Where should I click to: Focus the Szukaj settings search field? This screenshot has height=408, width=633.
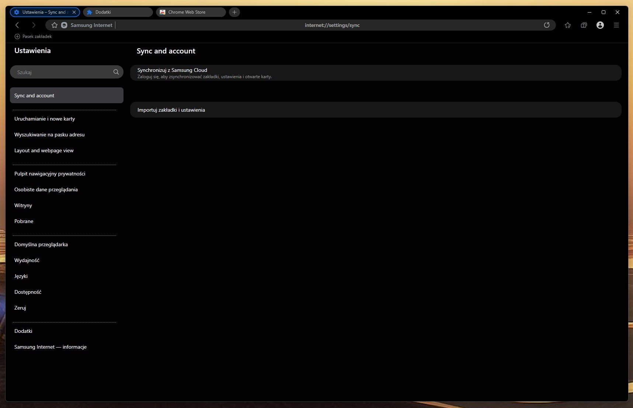click(67, 72)
